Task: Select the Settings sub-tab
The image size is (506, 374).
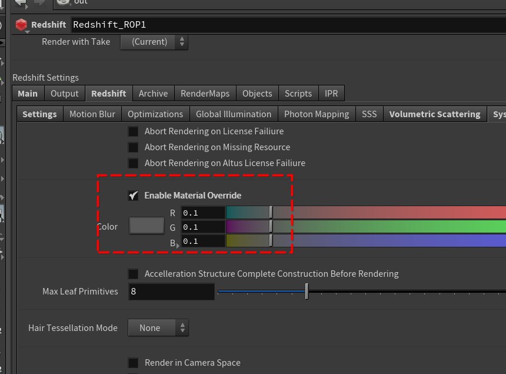Action: point(39,114)
